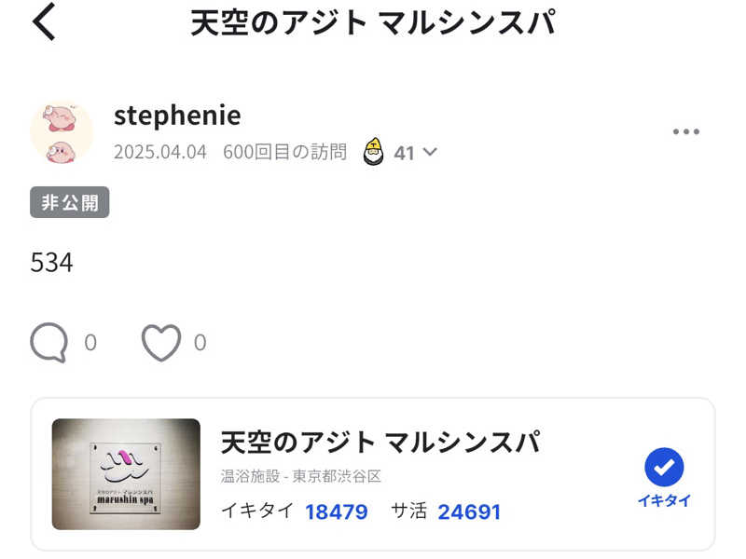
Task: Tap the sauna hat badge icon
Action: click(374, 151)
